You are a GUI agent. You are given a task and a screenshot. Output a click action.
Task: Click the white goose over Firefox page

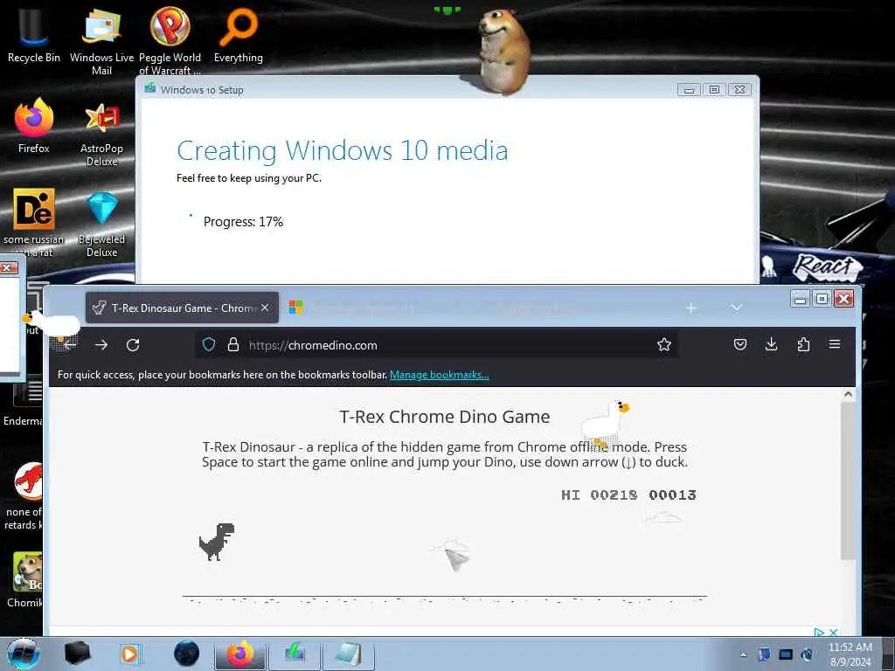pyautogui.click(x=605, y=424)
